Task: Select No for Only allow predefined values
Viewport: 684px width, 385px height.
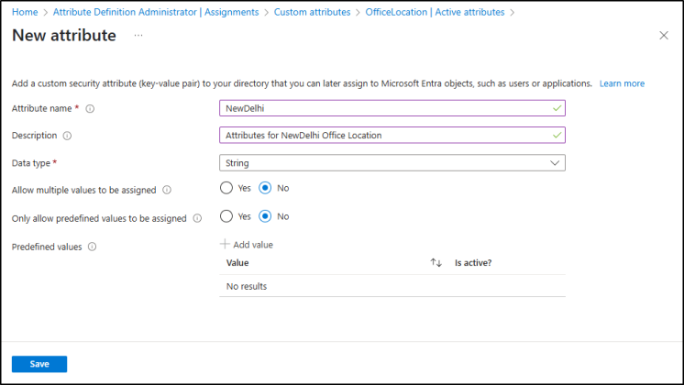Action: tap(265, 217)
